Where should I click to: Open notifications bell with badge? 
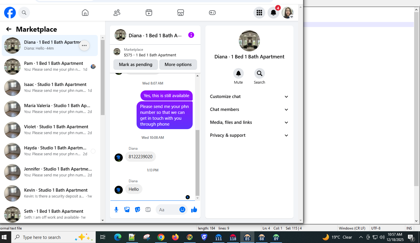click(x=273, y=13)
